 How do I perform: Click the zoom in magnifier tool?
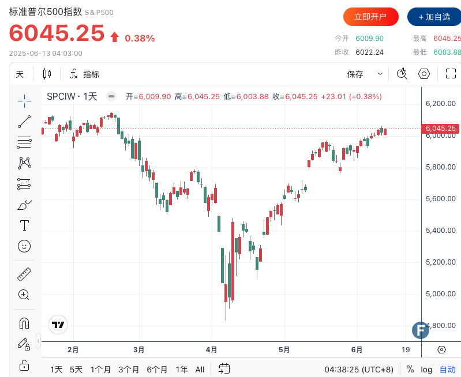point(24,295)
